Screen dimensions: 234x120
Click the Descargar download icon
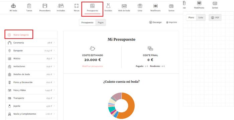(x=150, y=22)
